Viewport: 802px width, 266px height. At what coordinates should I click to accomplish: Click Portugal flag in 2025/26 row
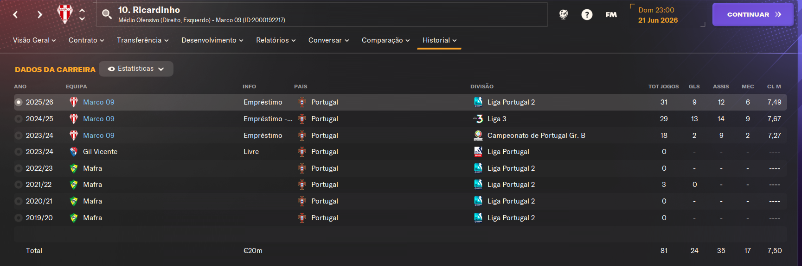click(302, 102)
